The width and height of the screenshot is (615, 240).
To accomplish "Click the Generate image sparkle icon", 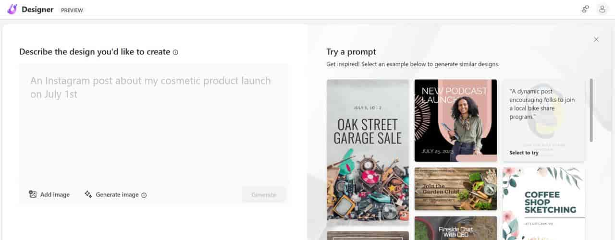I will click(88, 194).
